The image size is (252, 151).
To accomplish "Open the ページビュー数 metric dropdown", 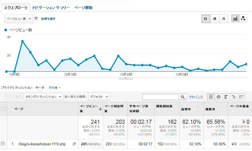I will 19,19.
